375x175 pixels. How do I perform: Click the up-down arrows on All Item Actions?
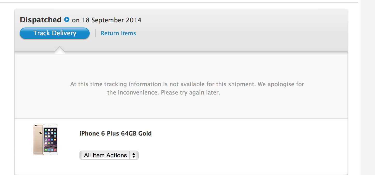click(x=134, y=155)
